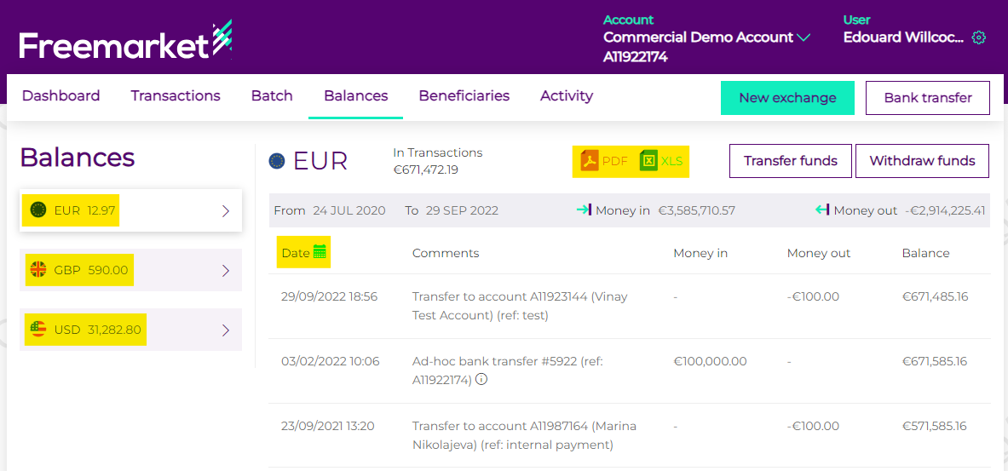1008x471 pixels.
Task: Expand the EUR balance row chevron
Action: tap(226, 211)
